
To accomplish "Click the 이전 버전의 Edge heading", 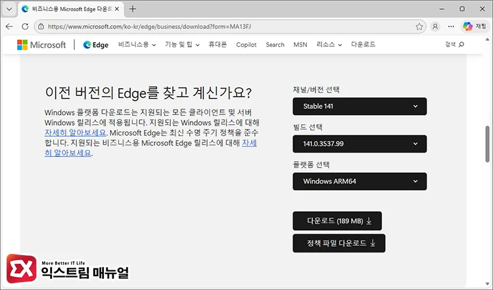I will 148,93.
